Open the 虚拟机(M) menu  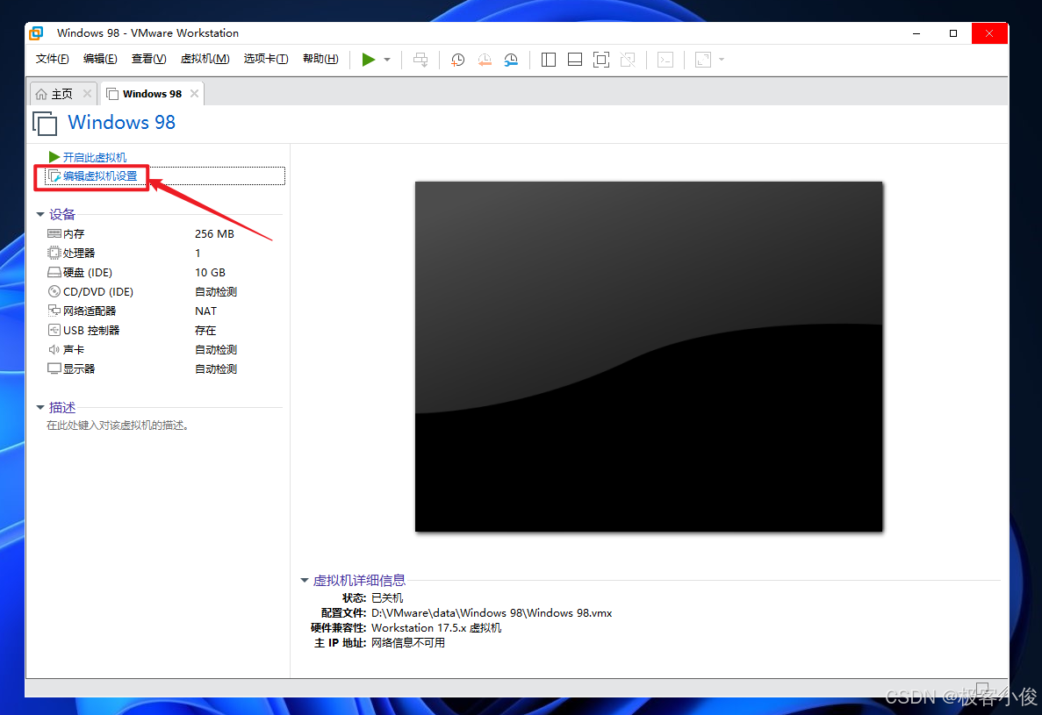pos(205,59)
